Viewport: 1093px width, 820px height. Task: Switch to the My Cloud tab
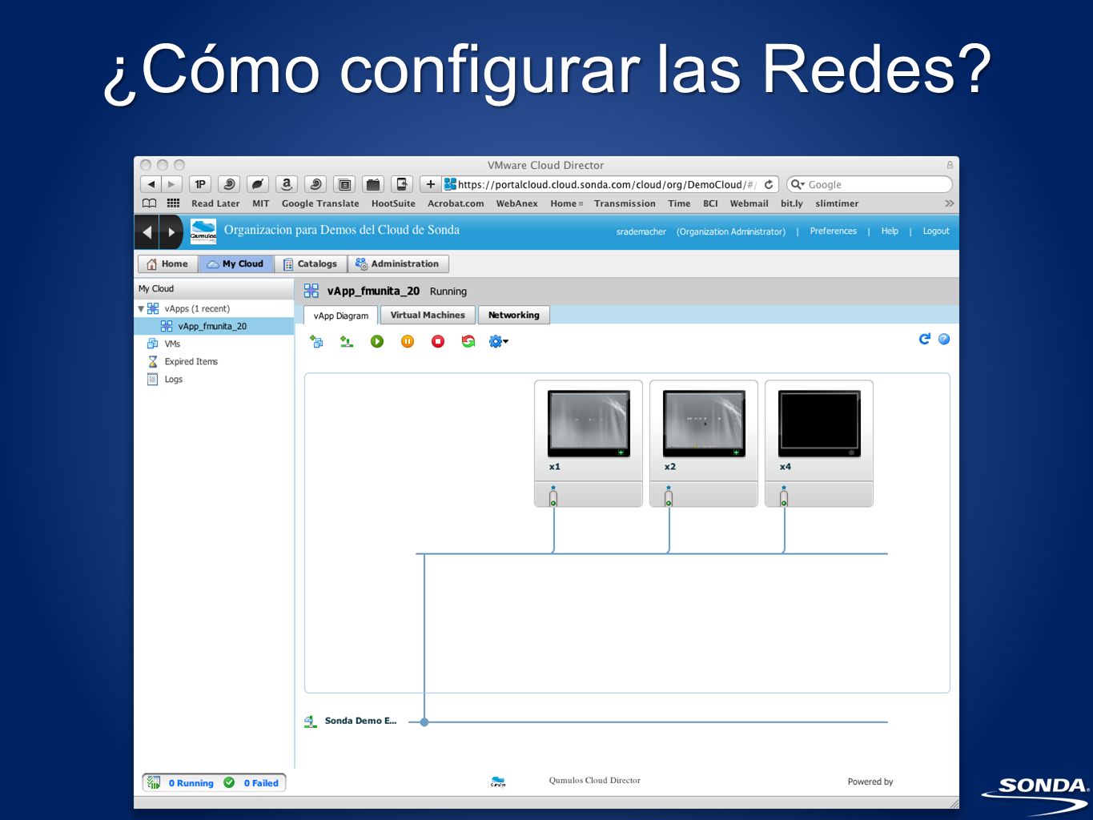coord(235,263)
